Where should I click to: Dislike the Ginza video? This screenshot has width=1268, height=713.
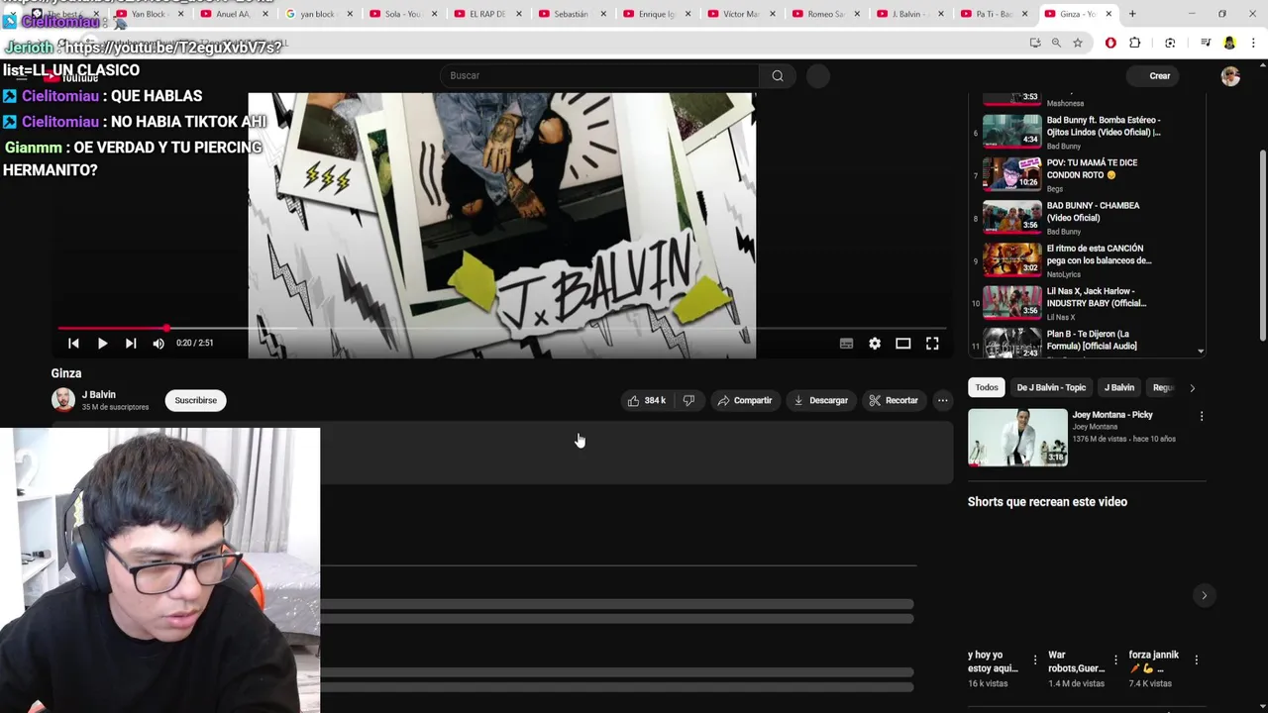point(688,400)
